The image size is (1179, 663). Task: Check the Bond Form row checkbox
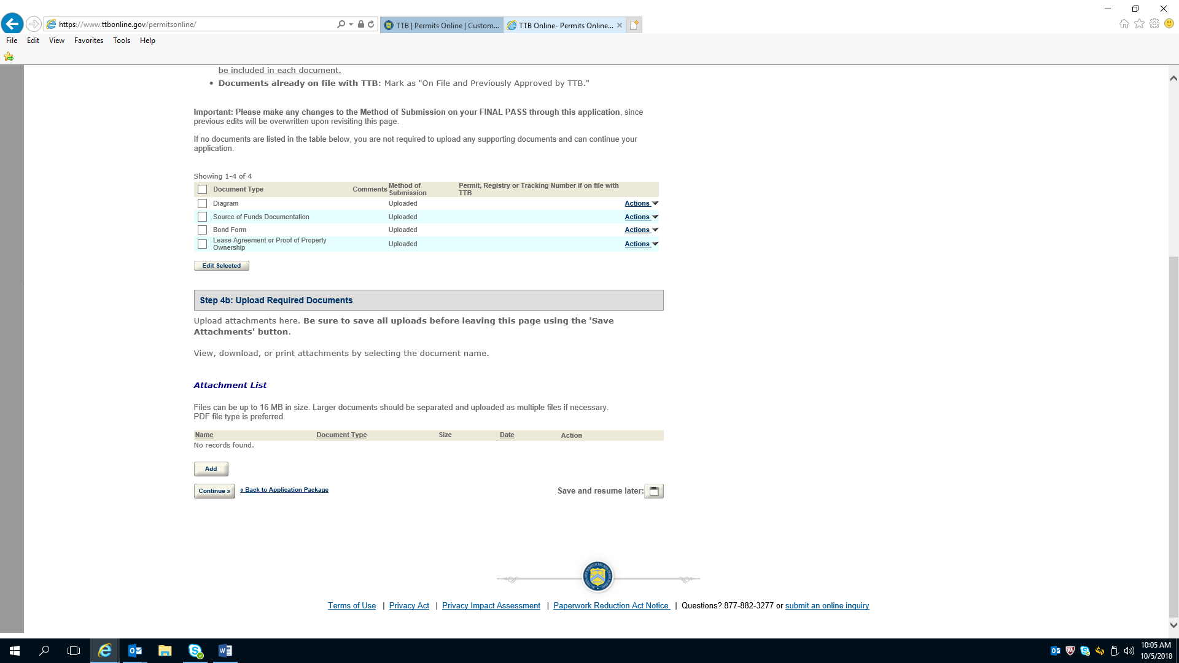pos(202,230)
